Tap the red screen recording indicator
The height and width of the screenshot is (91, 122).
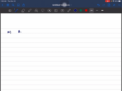[108, 1]
